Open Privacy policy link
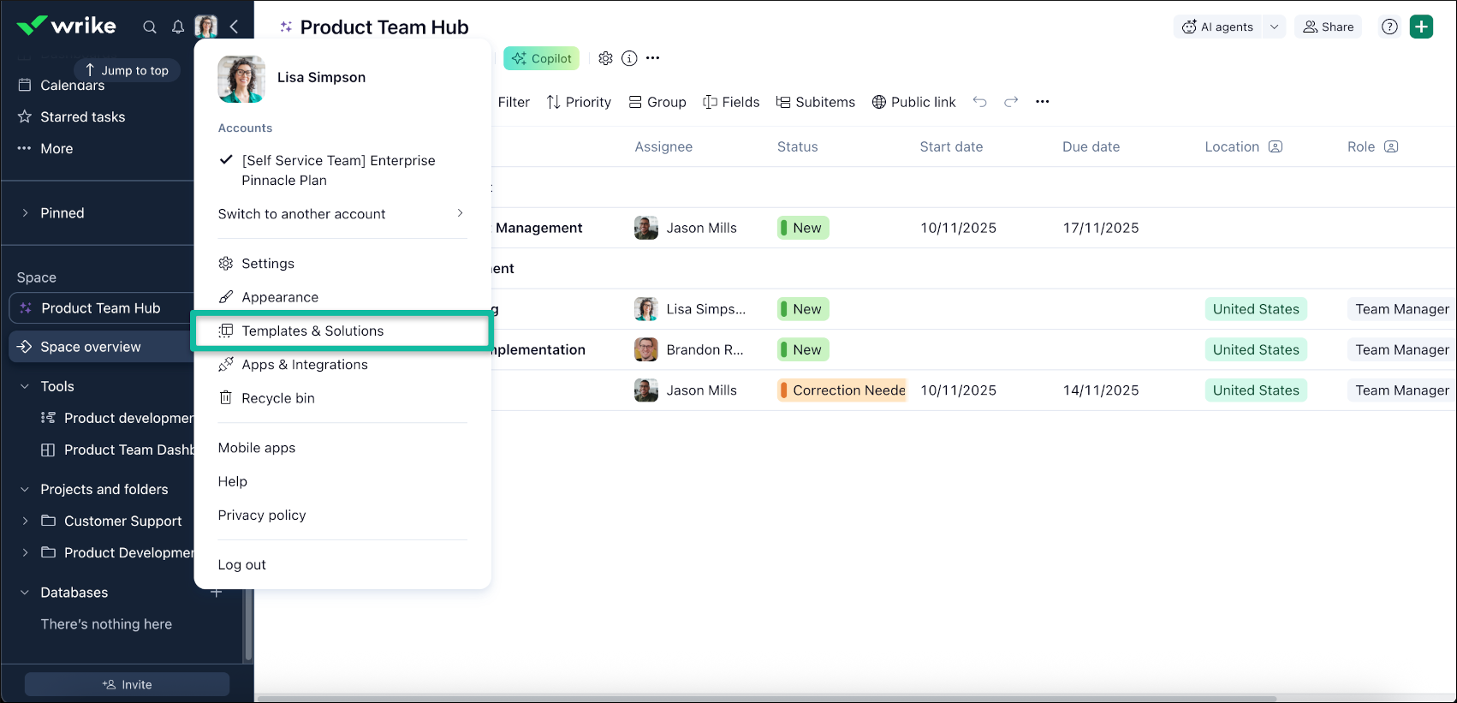 click(x=261, y=515)
